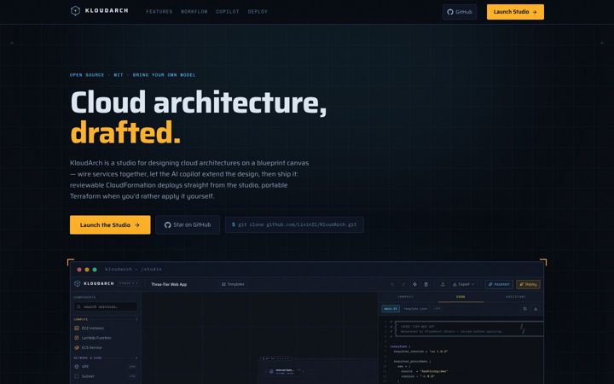
Task: Select the template.json file chip
Action: tap(415, 309)
